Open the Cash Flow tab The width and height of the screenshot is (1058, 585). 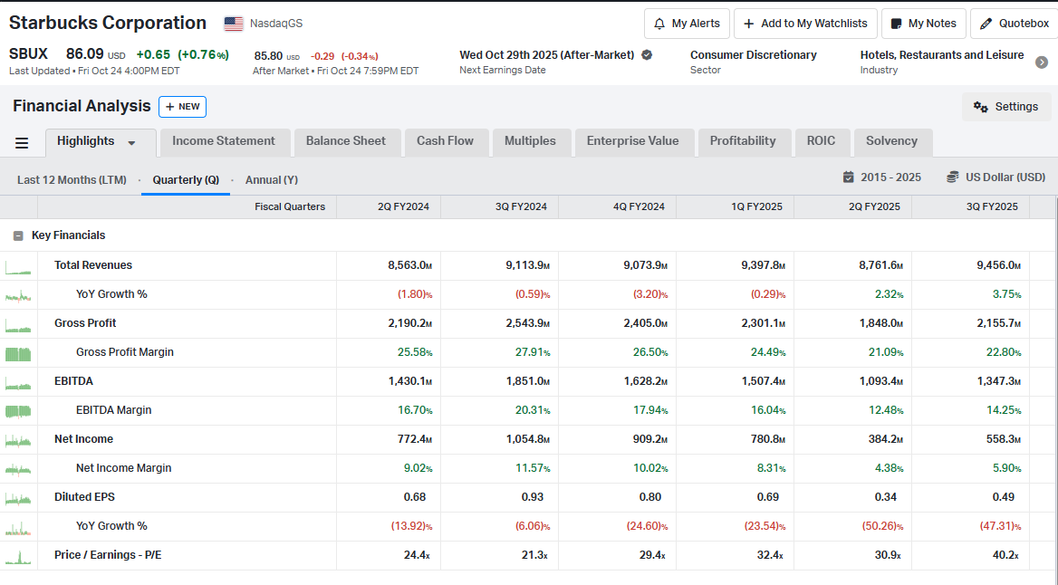tap(445, 141)
